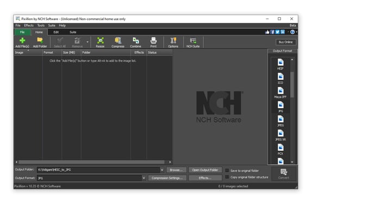Open the Suite menu
Screen dimensions: 374x205
point(52,26)
